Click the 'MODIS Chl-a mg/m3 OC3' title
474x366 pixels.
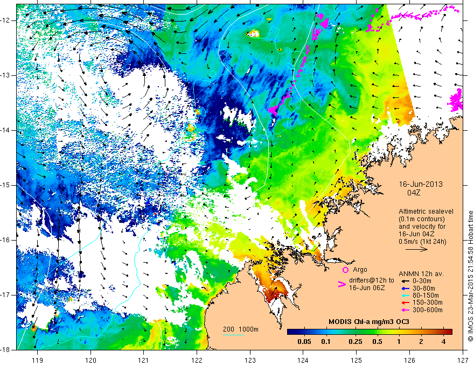(368, 322)
